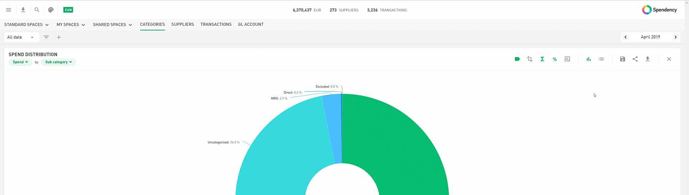689x195 pixels.
Task: Toggle the sigma totals display
Action: (x=542, y=59)
